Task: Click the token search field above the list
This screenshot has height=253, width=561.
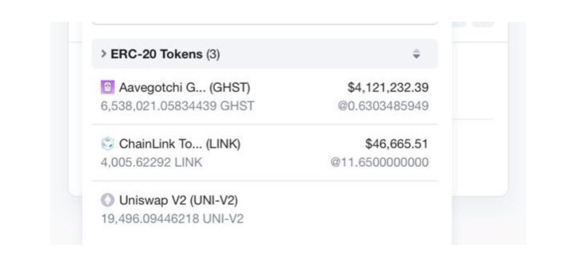Action: click(x=265, y=23)
